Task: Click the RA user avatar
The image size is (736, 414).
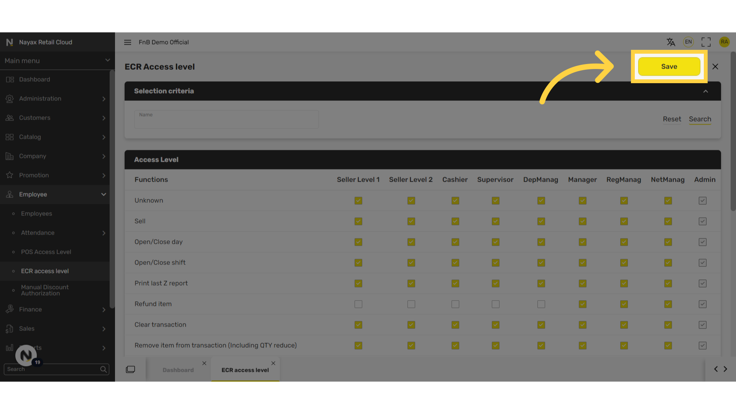Action: (x=724, y=42)
